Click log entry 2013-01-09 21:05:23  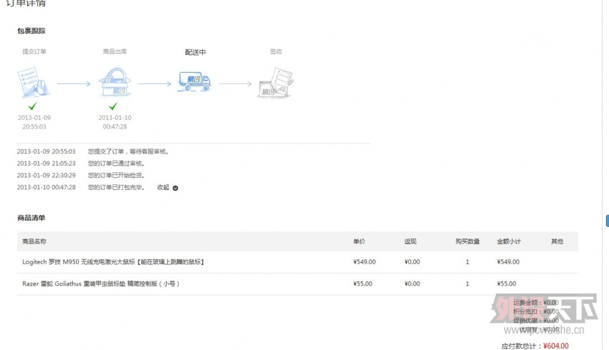[x=46, y=163]
